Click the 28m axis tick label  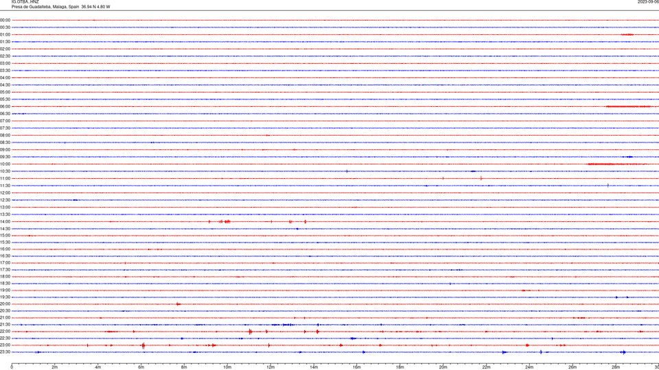[x=616, y=367]
